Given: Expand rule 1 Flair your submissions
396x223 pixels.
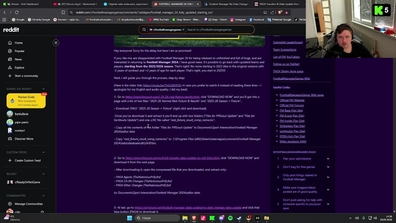Looking at the screenshot, I should [328, 159].
